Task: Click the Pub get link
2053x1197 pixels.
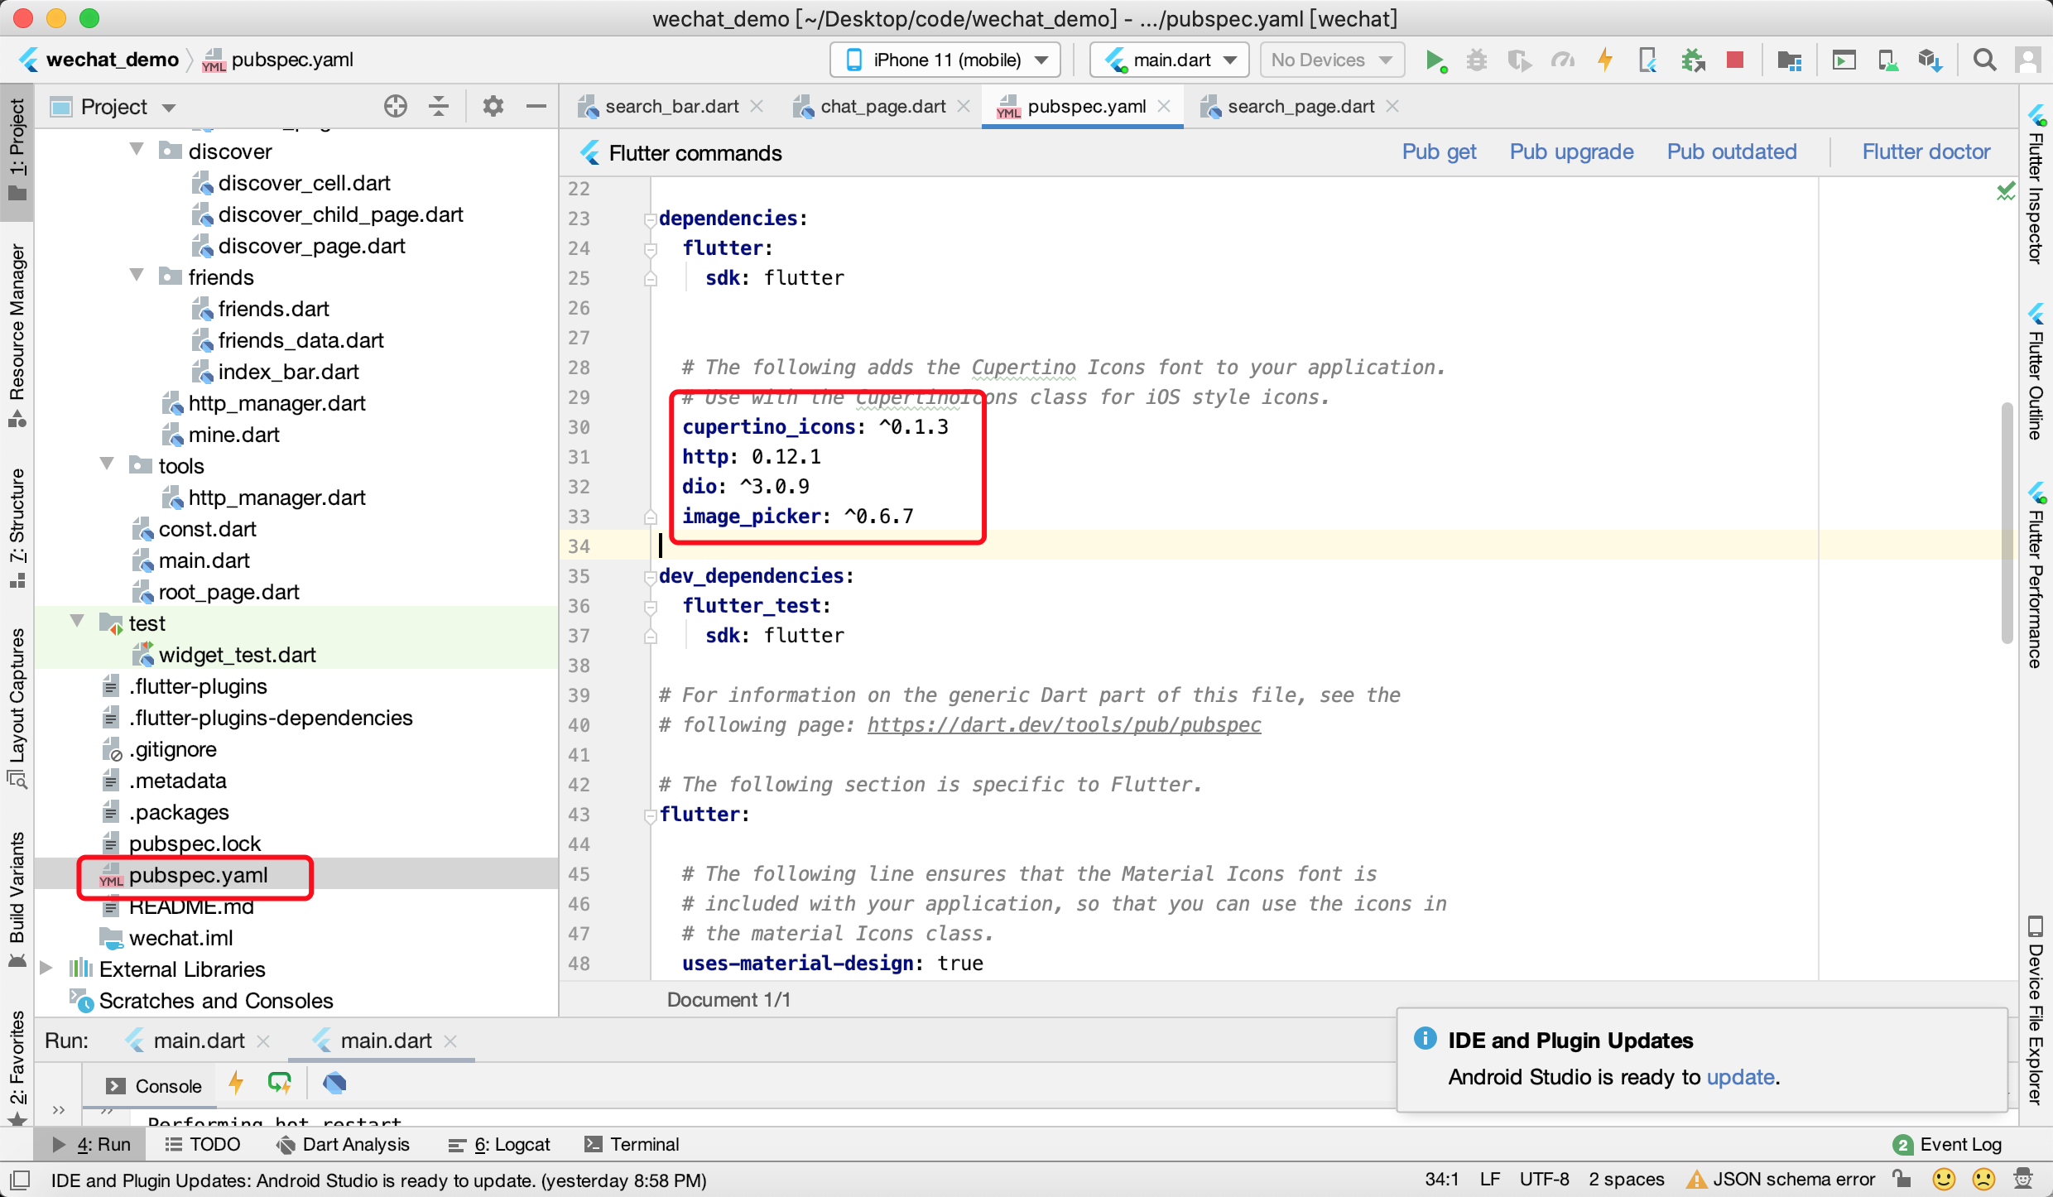Action: click(1439, 152)
